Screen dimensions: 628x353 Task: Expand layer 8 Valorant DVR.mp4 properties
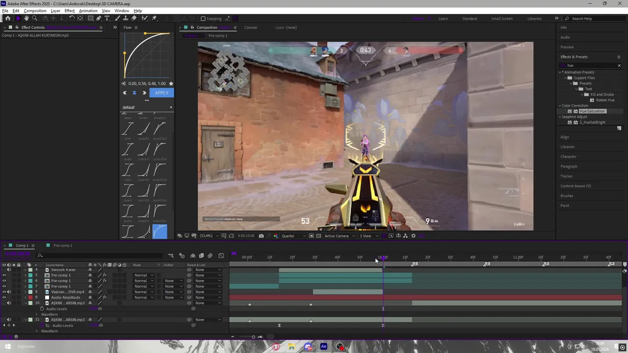click(x=26, y=292)
